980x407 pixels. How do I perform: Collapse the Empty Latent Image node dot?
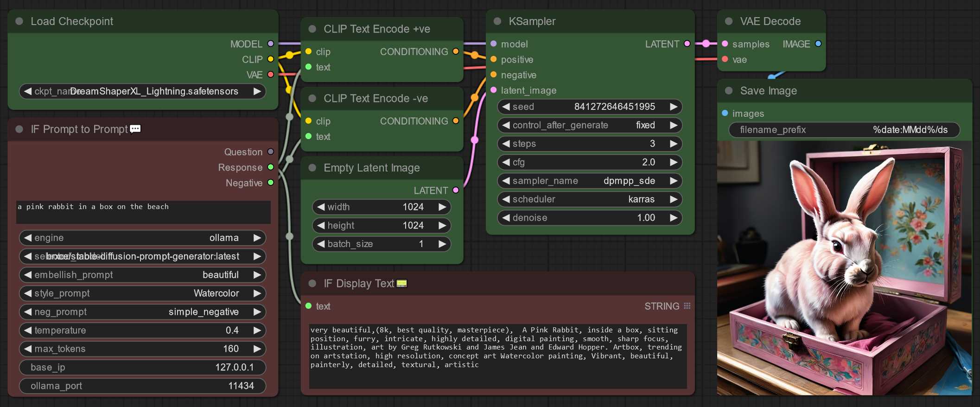pos(312,168)
